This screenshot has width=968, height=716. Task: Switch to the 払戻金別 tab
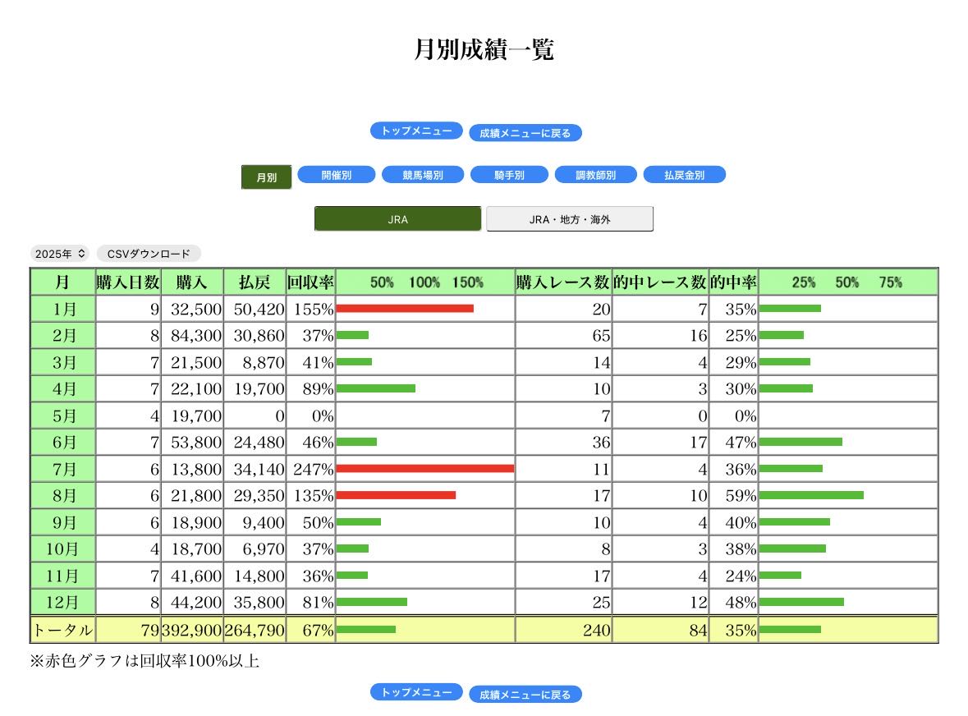684,175
